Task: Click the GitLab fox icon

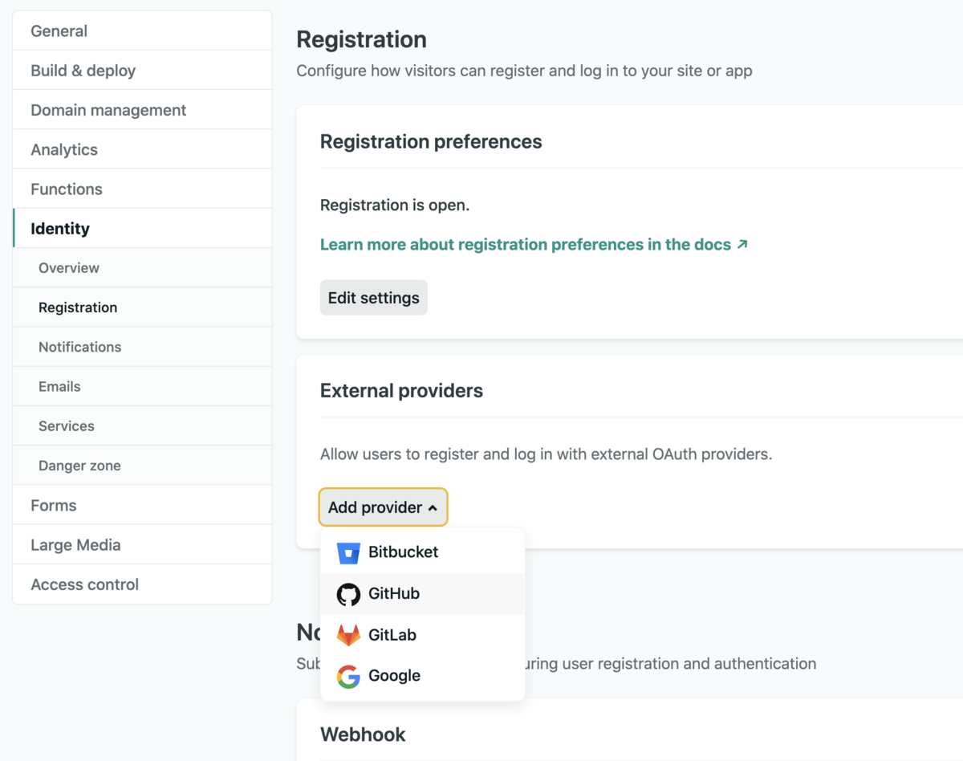Action: 348,635
